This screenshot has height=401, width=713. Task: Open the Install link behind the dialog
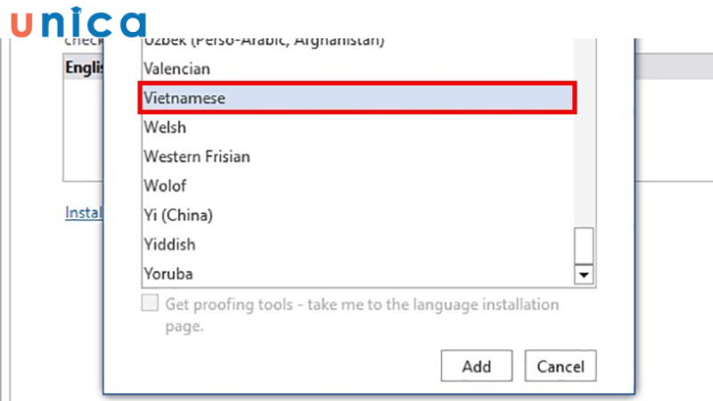[84, 213]
